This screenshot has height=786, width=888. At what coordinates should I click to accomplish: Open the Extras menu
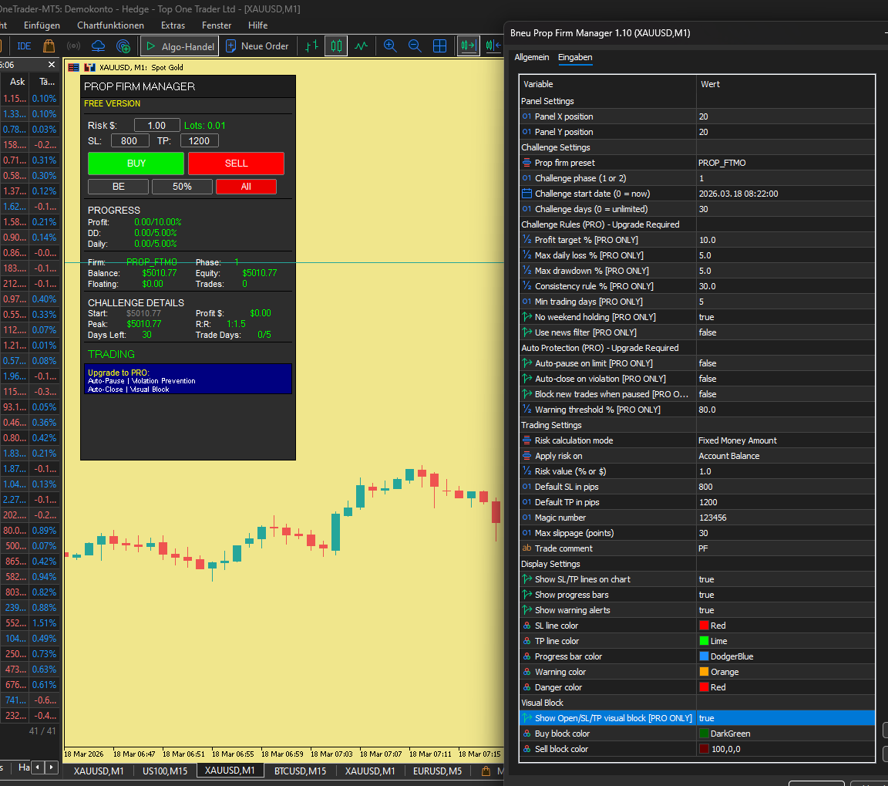[173, 25]
